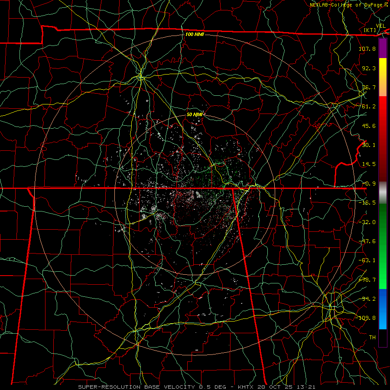Click the yellow-orange segment of the color bar
The width and height of the screenshot is (390, 390).
[x=383, y=77]
